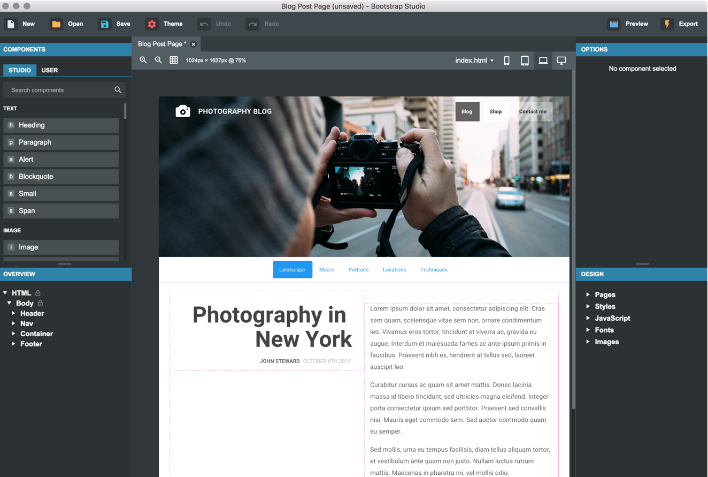
Task: Zoom out of the canvas
Action: (x=158, y=60)
